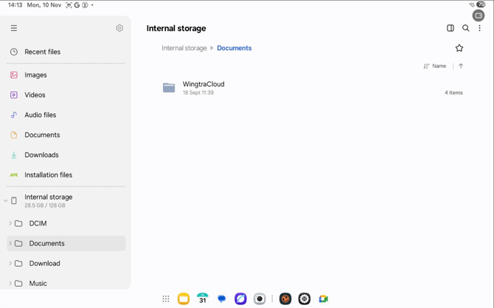Go to Internal storage breadcrumb
Image resolution: width=494 pixels, height=308 pixels.
pos(184,48)
